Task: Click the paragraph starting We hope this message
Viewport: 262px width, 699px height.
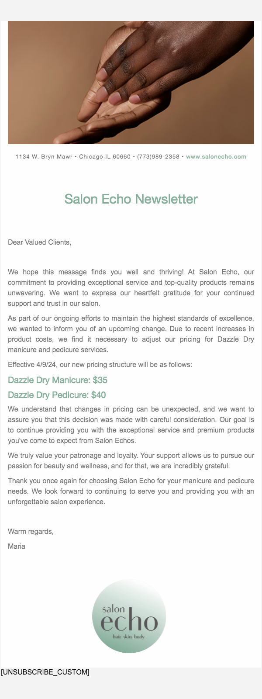Action: pos(131,287)
